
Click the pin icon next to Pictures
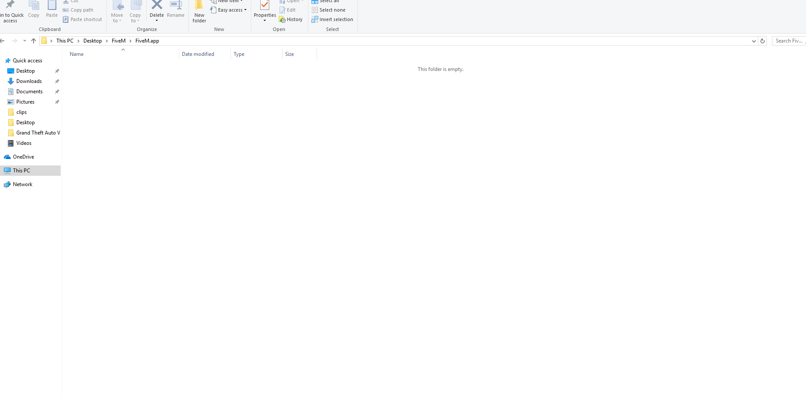pos(57,102)
